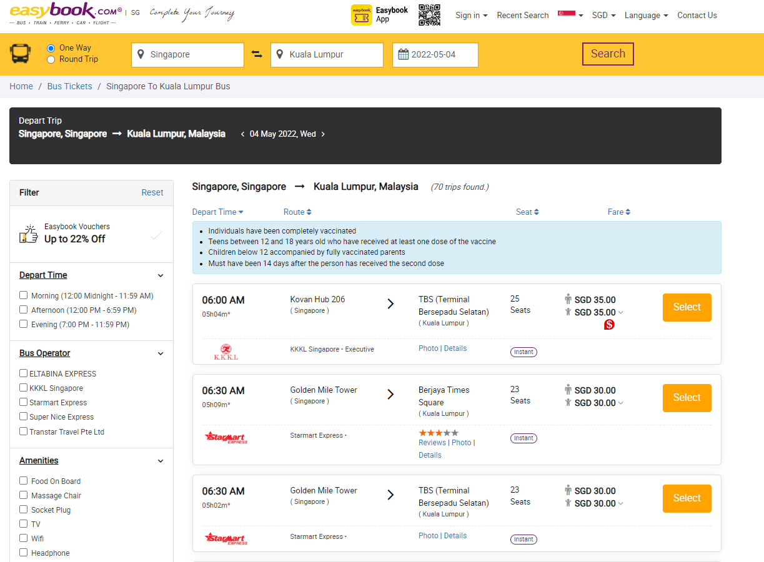Click the red dollar discount icon on first trip
Viewport: 764px width, 562px height.
pyautogui.click(x=608, y=325)
